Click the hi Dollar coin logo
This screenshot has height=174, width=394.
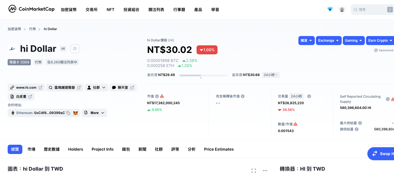click(x=12, y=48)
